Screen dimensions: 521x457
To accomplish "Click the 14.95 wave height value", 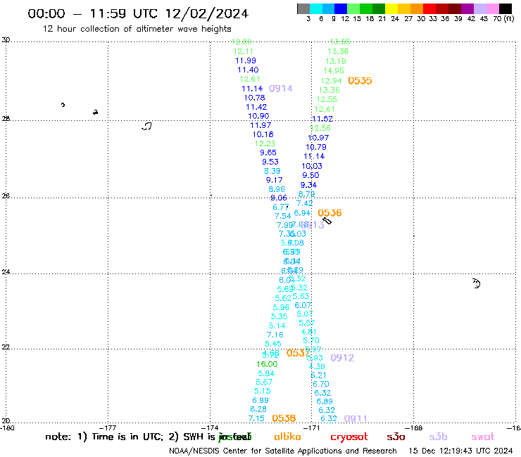I will click(334, 71).
